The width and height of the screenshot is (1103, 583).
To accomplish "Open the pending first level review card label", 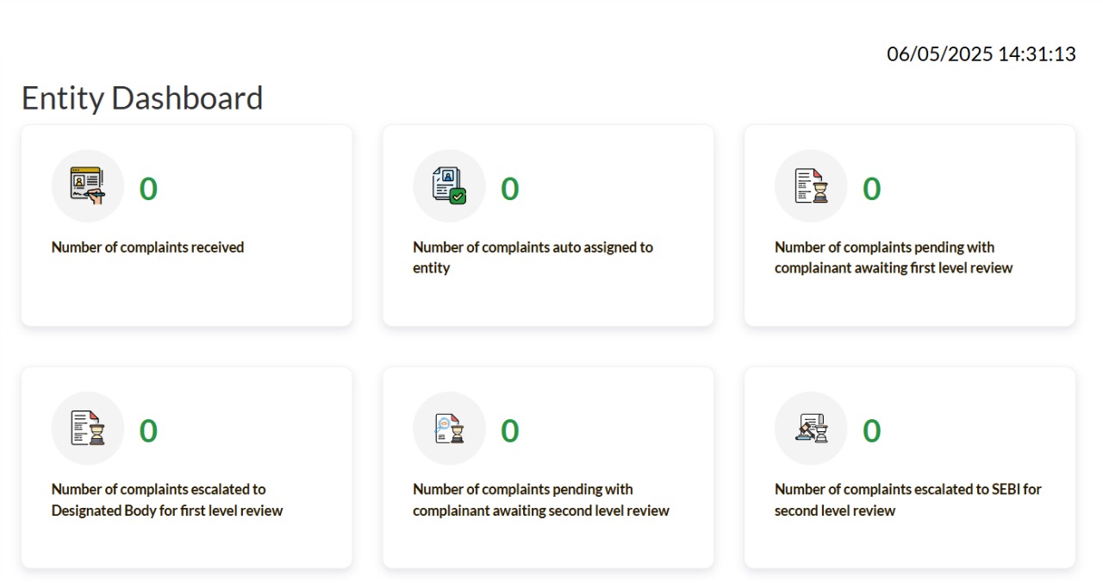I will tap(894, 258).
